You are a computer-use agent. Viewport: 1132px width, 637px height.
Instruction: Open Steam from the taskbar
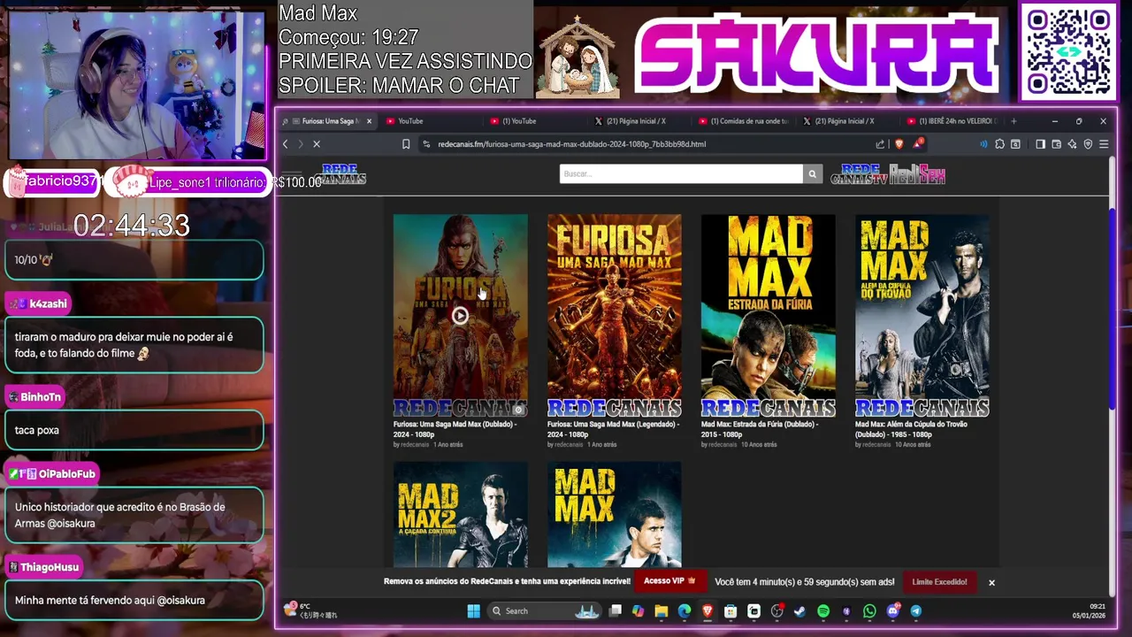click(800, 610)
